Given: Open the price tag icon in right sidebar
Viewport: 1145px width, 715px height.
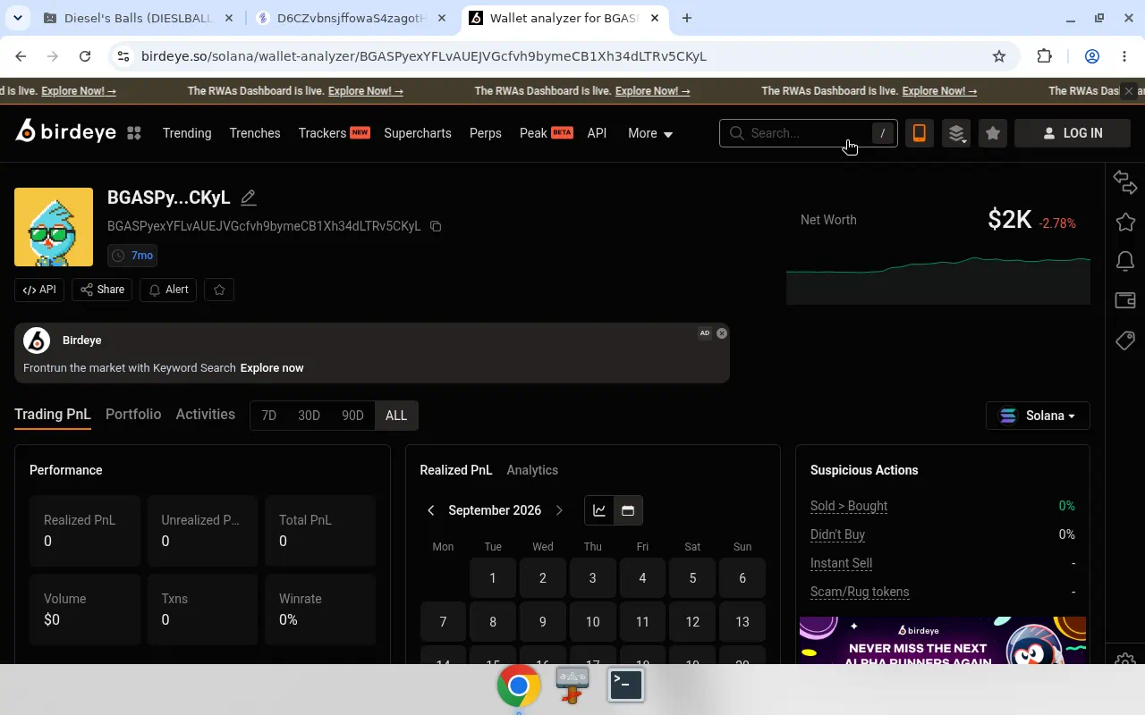Looking at the screenshot, I should pyautogui.click(x=1125, y=341).
